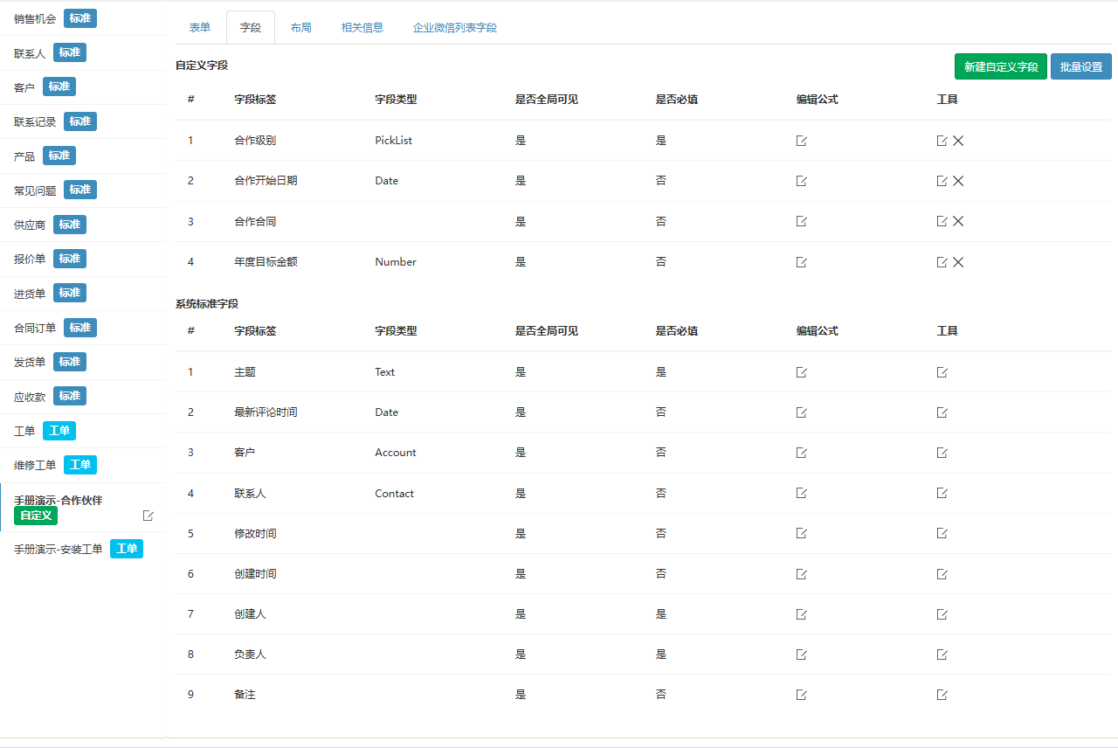Edit formula for 修改时间 field
Viewport: 1118px width, 748px height.
801,533
